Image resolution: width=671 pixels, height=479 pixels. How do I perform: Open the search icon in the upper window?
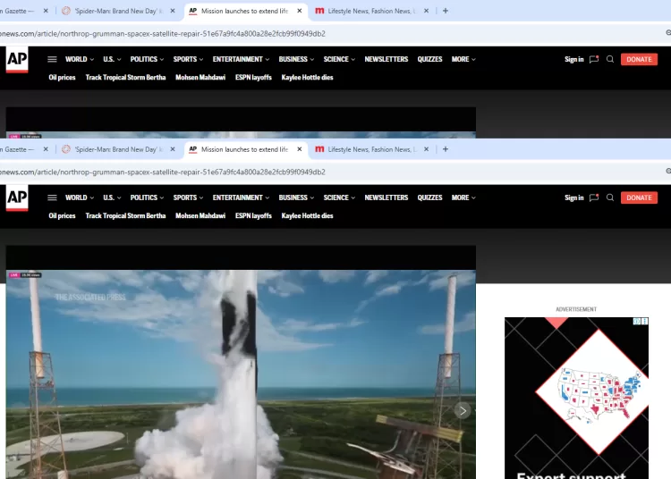coord(610,59)
